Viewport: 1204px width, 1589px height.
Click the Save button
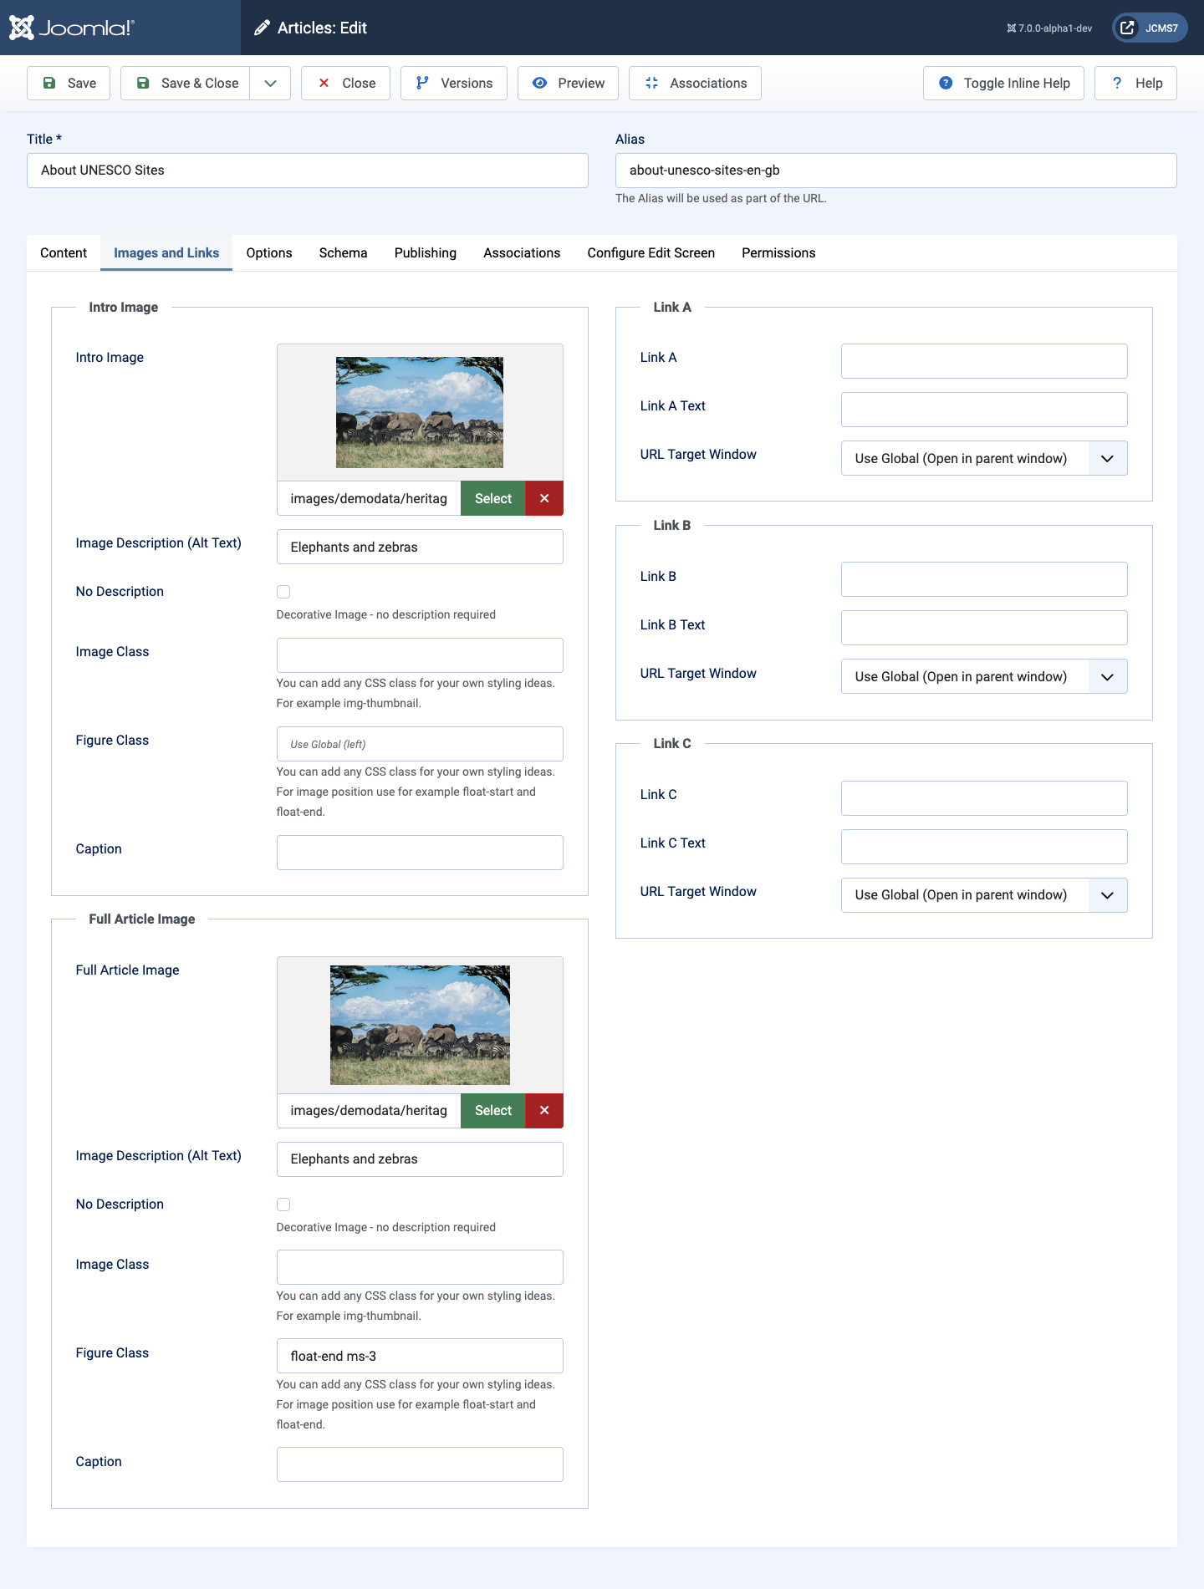point(69,83)
